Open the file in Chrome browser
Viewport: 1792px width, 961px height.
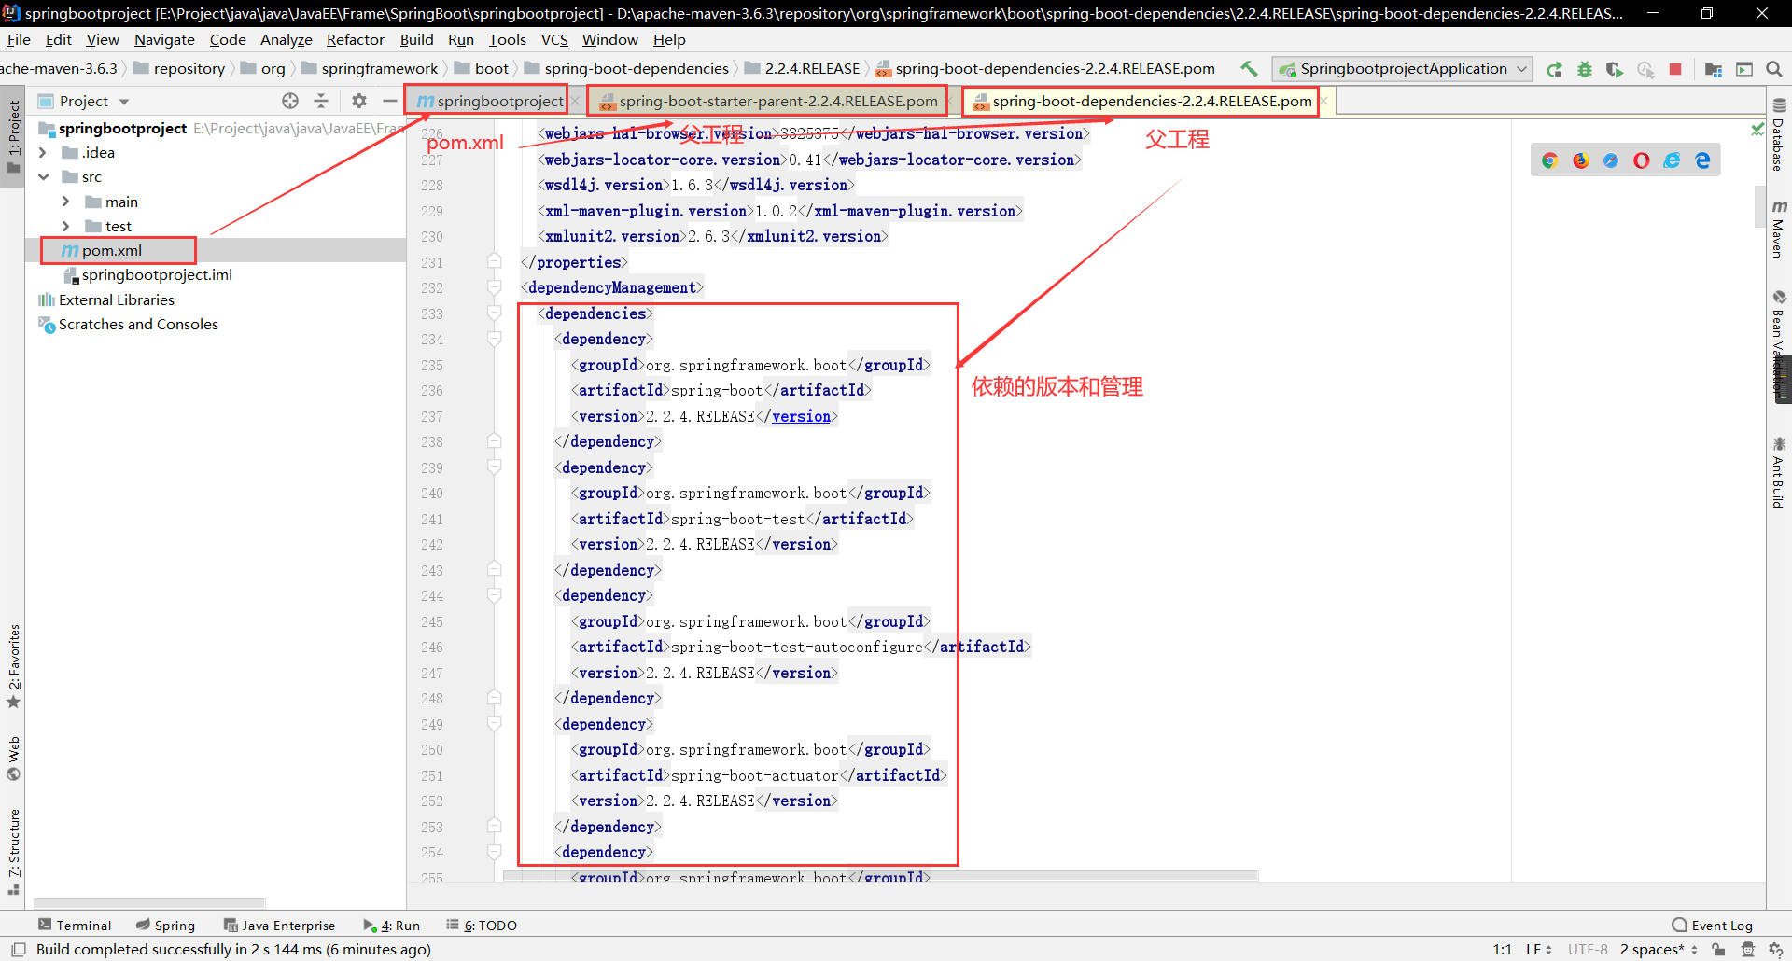(x=1550, y=160)
